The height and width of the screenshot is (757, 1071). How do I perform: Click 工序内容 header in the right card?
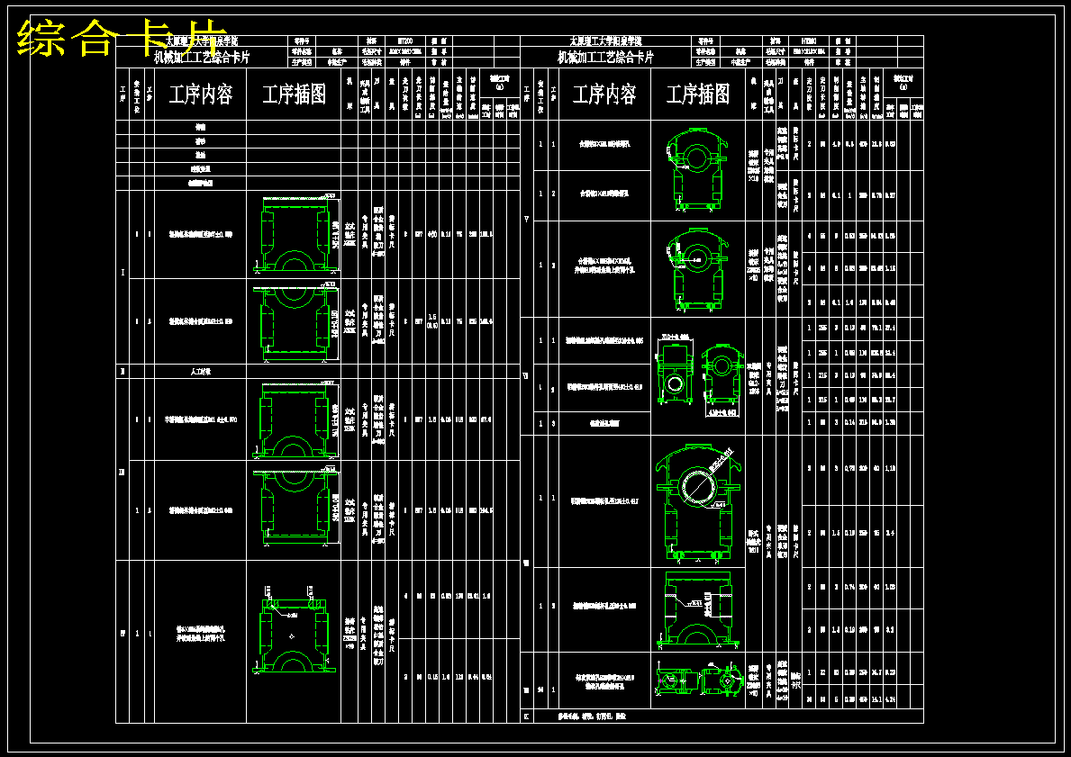click(604, 95)
